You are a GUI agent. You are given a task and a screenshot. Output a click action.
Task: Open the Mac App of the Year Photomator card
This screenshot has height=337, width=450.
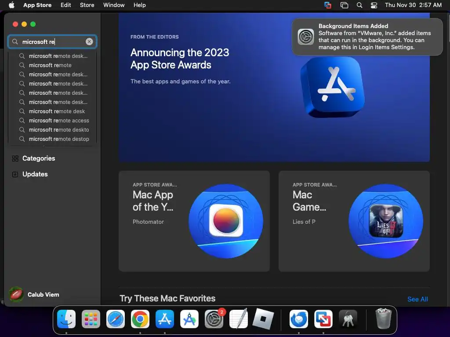click(x=194, y=221)
